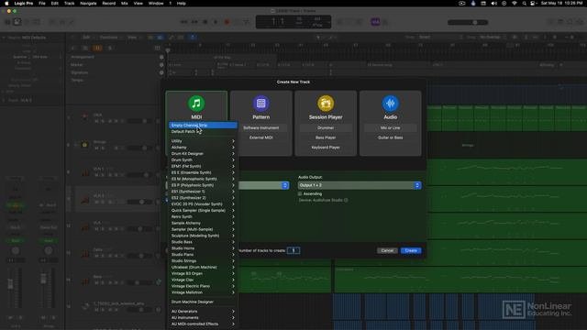This screenshot has height=330, width=587.
Task: Open the Track menu in menu bar
Action: click(70, 4)
